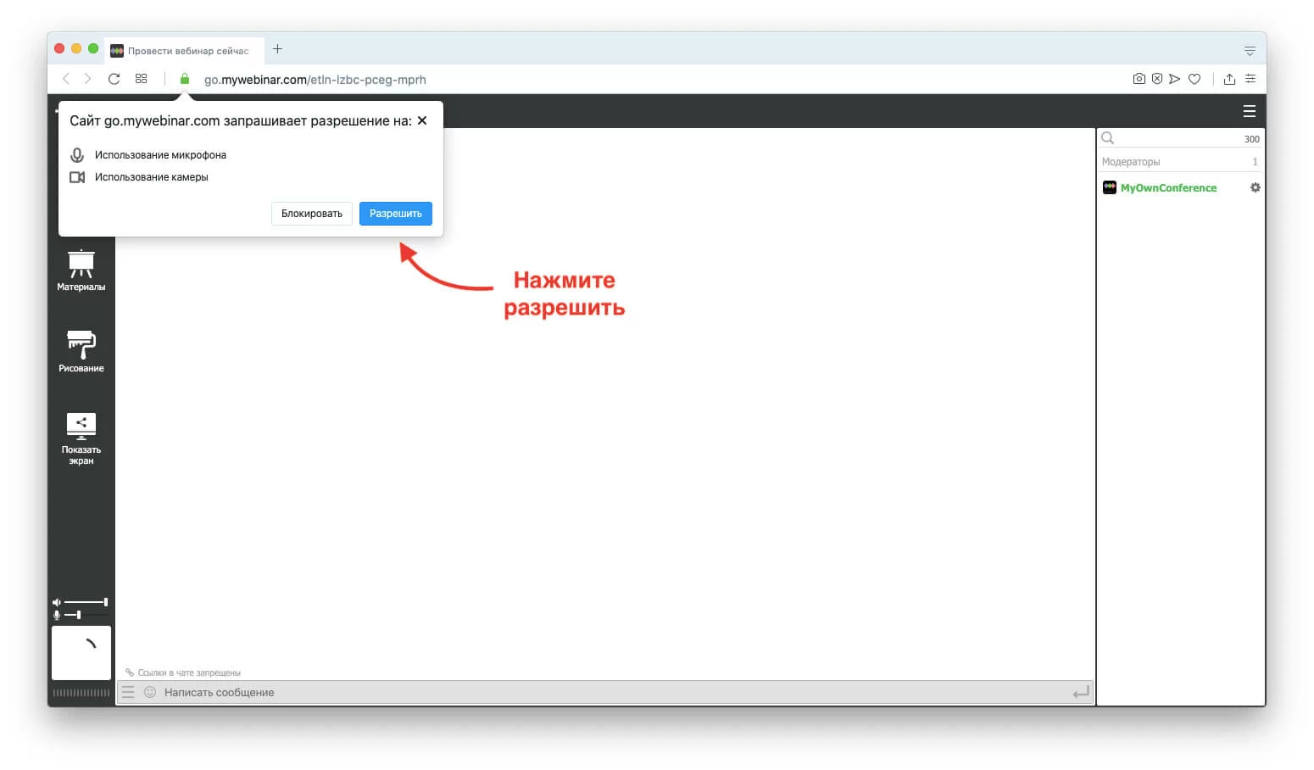The height and width of the screenshot is (770, 1314).
Task: Open the Материалы panel
Action: [x=81, y=271]
